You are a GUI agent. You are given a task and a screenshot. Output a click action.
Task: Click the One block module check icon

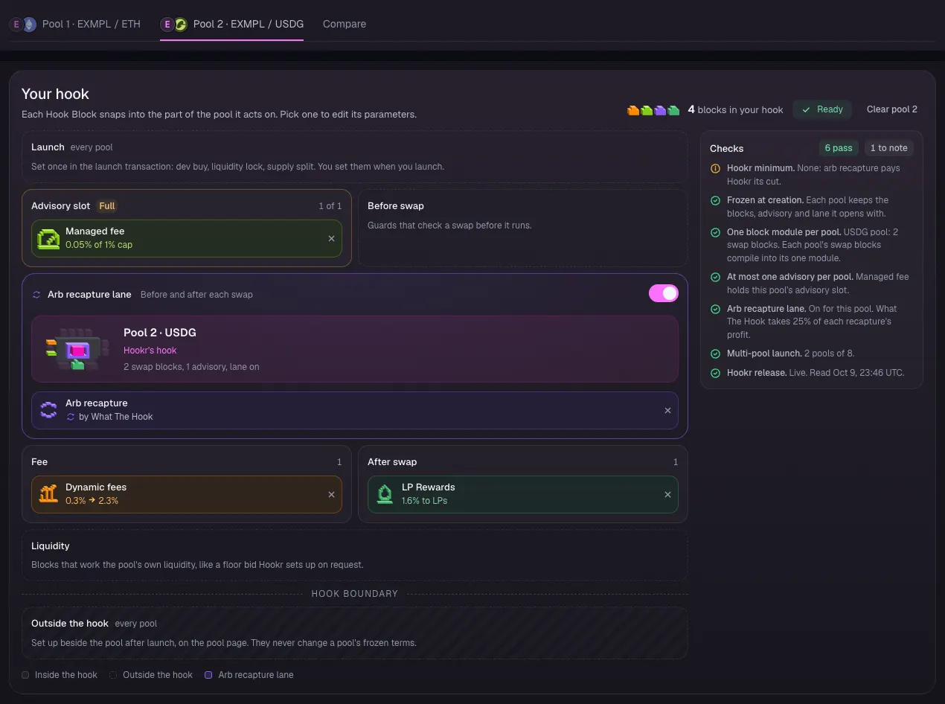coord(715,233)
